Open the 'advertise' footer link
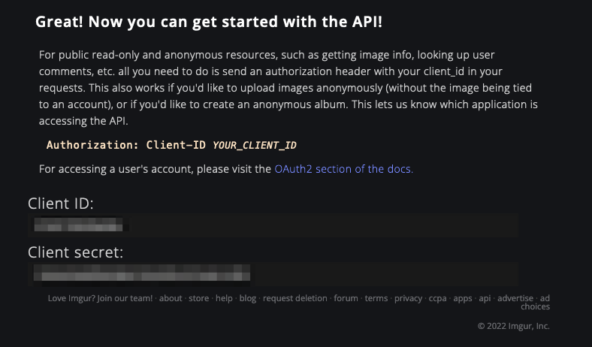The image size is (592, 347). pyautogui.click(x=515, y=298)
